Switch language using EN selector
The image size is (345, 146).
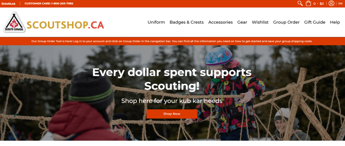340,3
